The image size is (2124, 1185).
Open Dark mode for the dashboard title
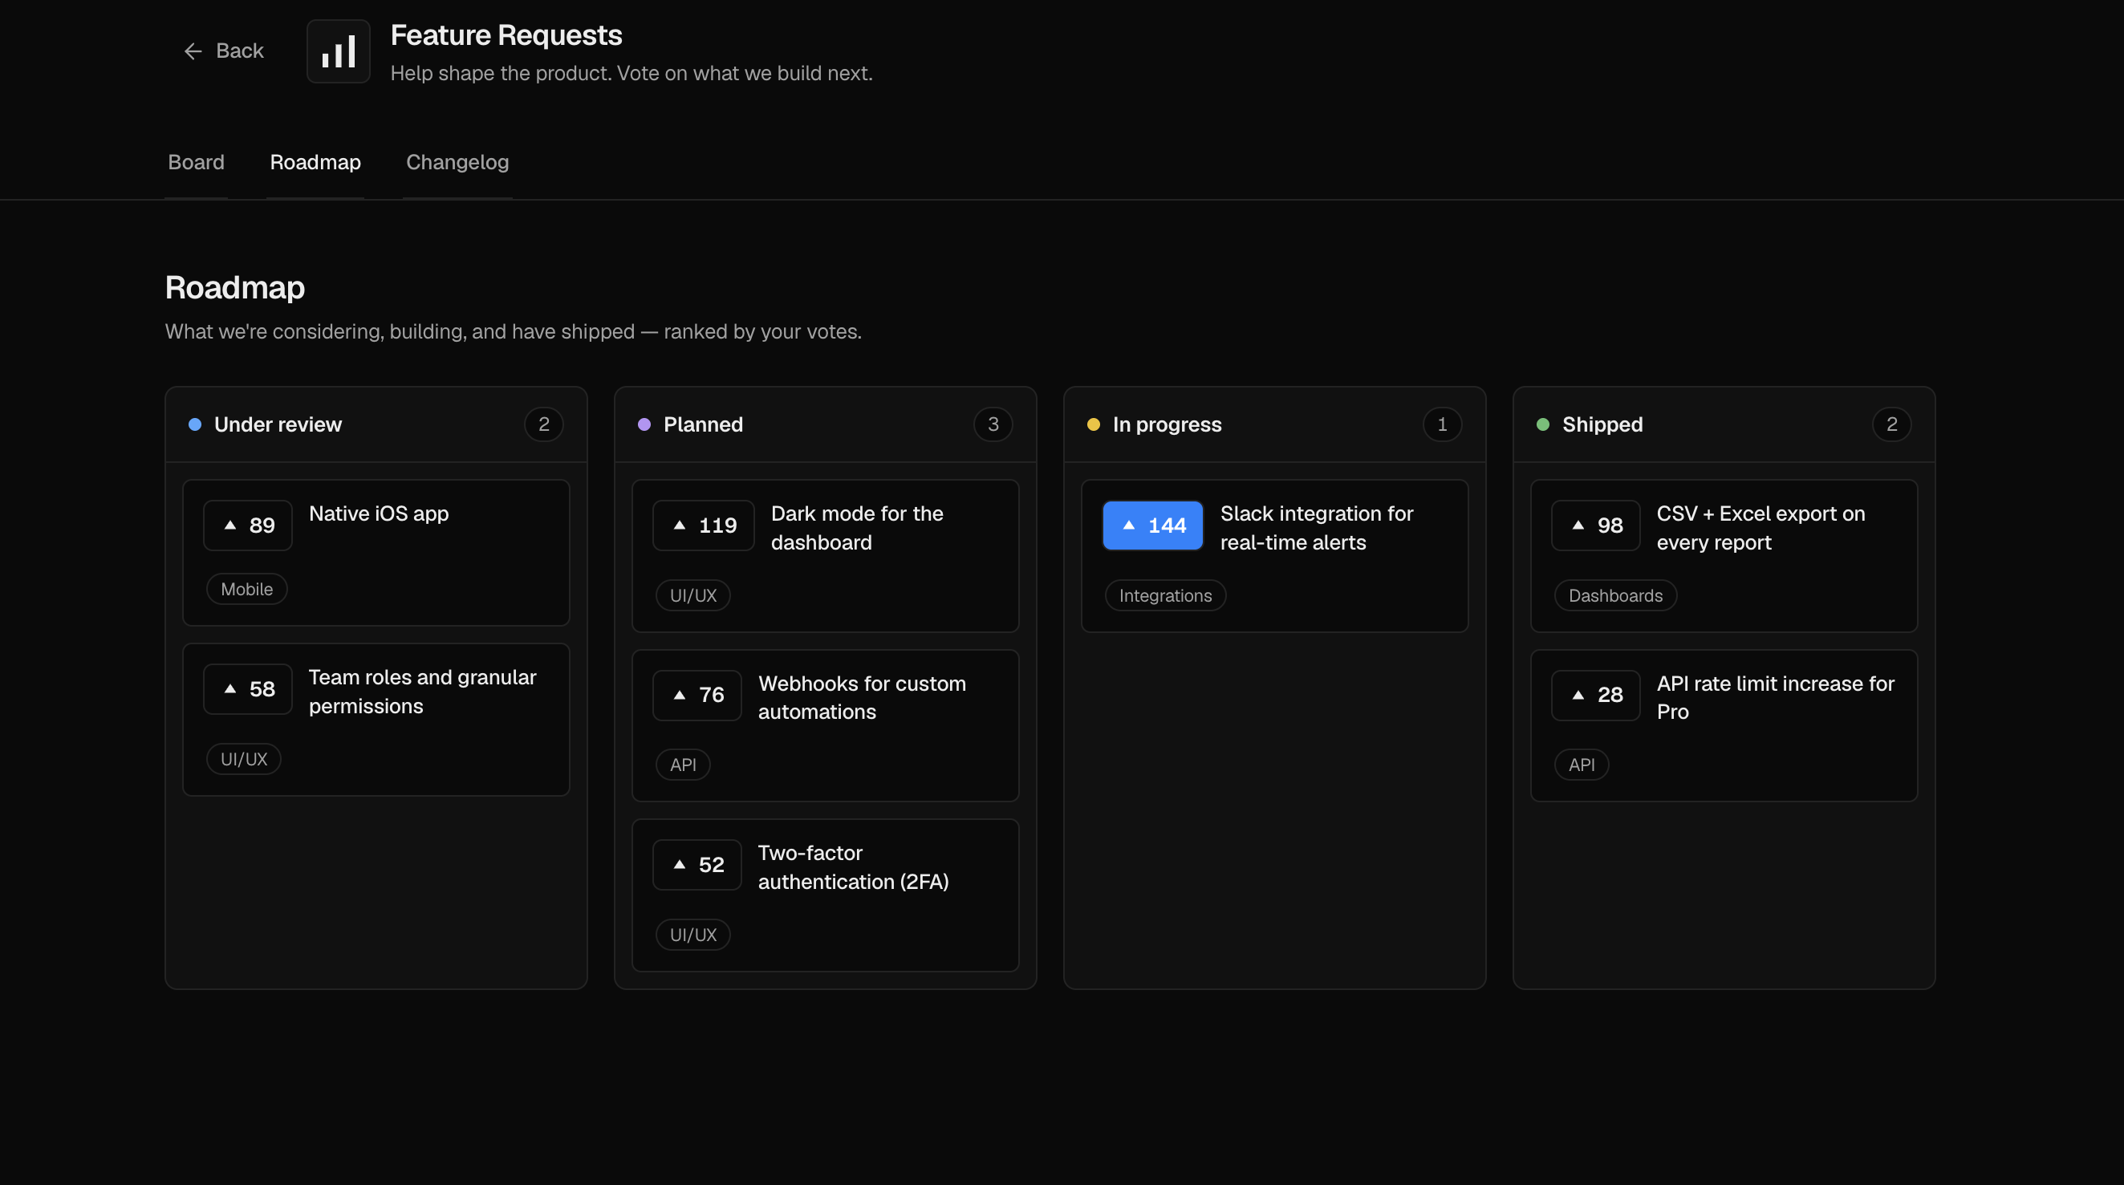tap(858, 528)
